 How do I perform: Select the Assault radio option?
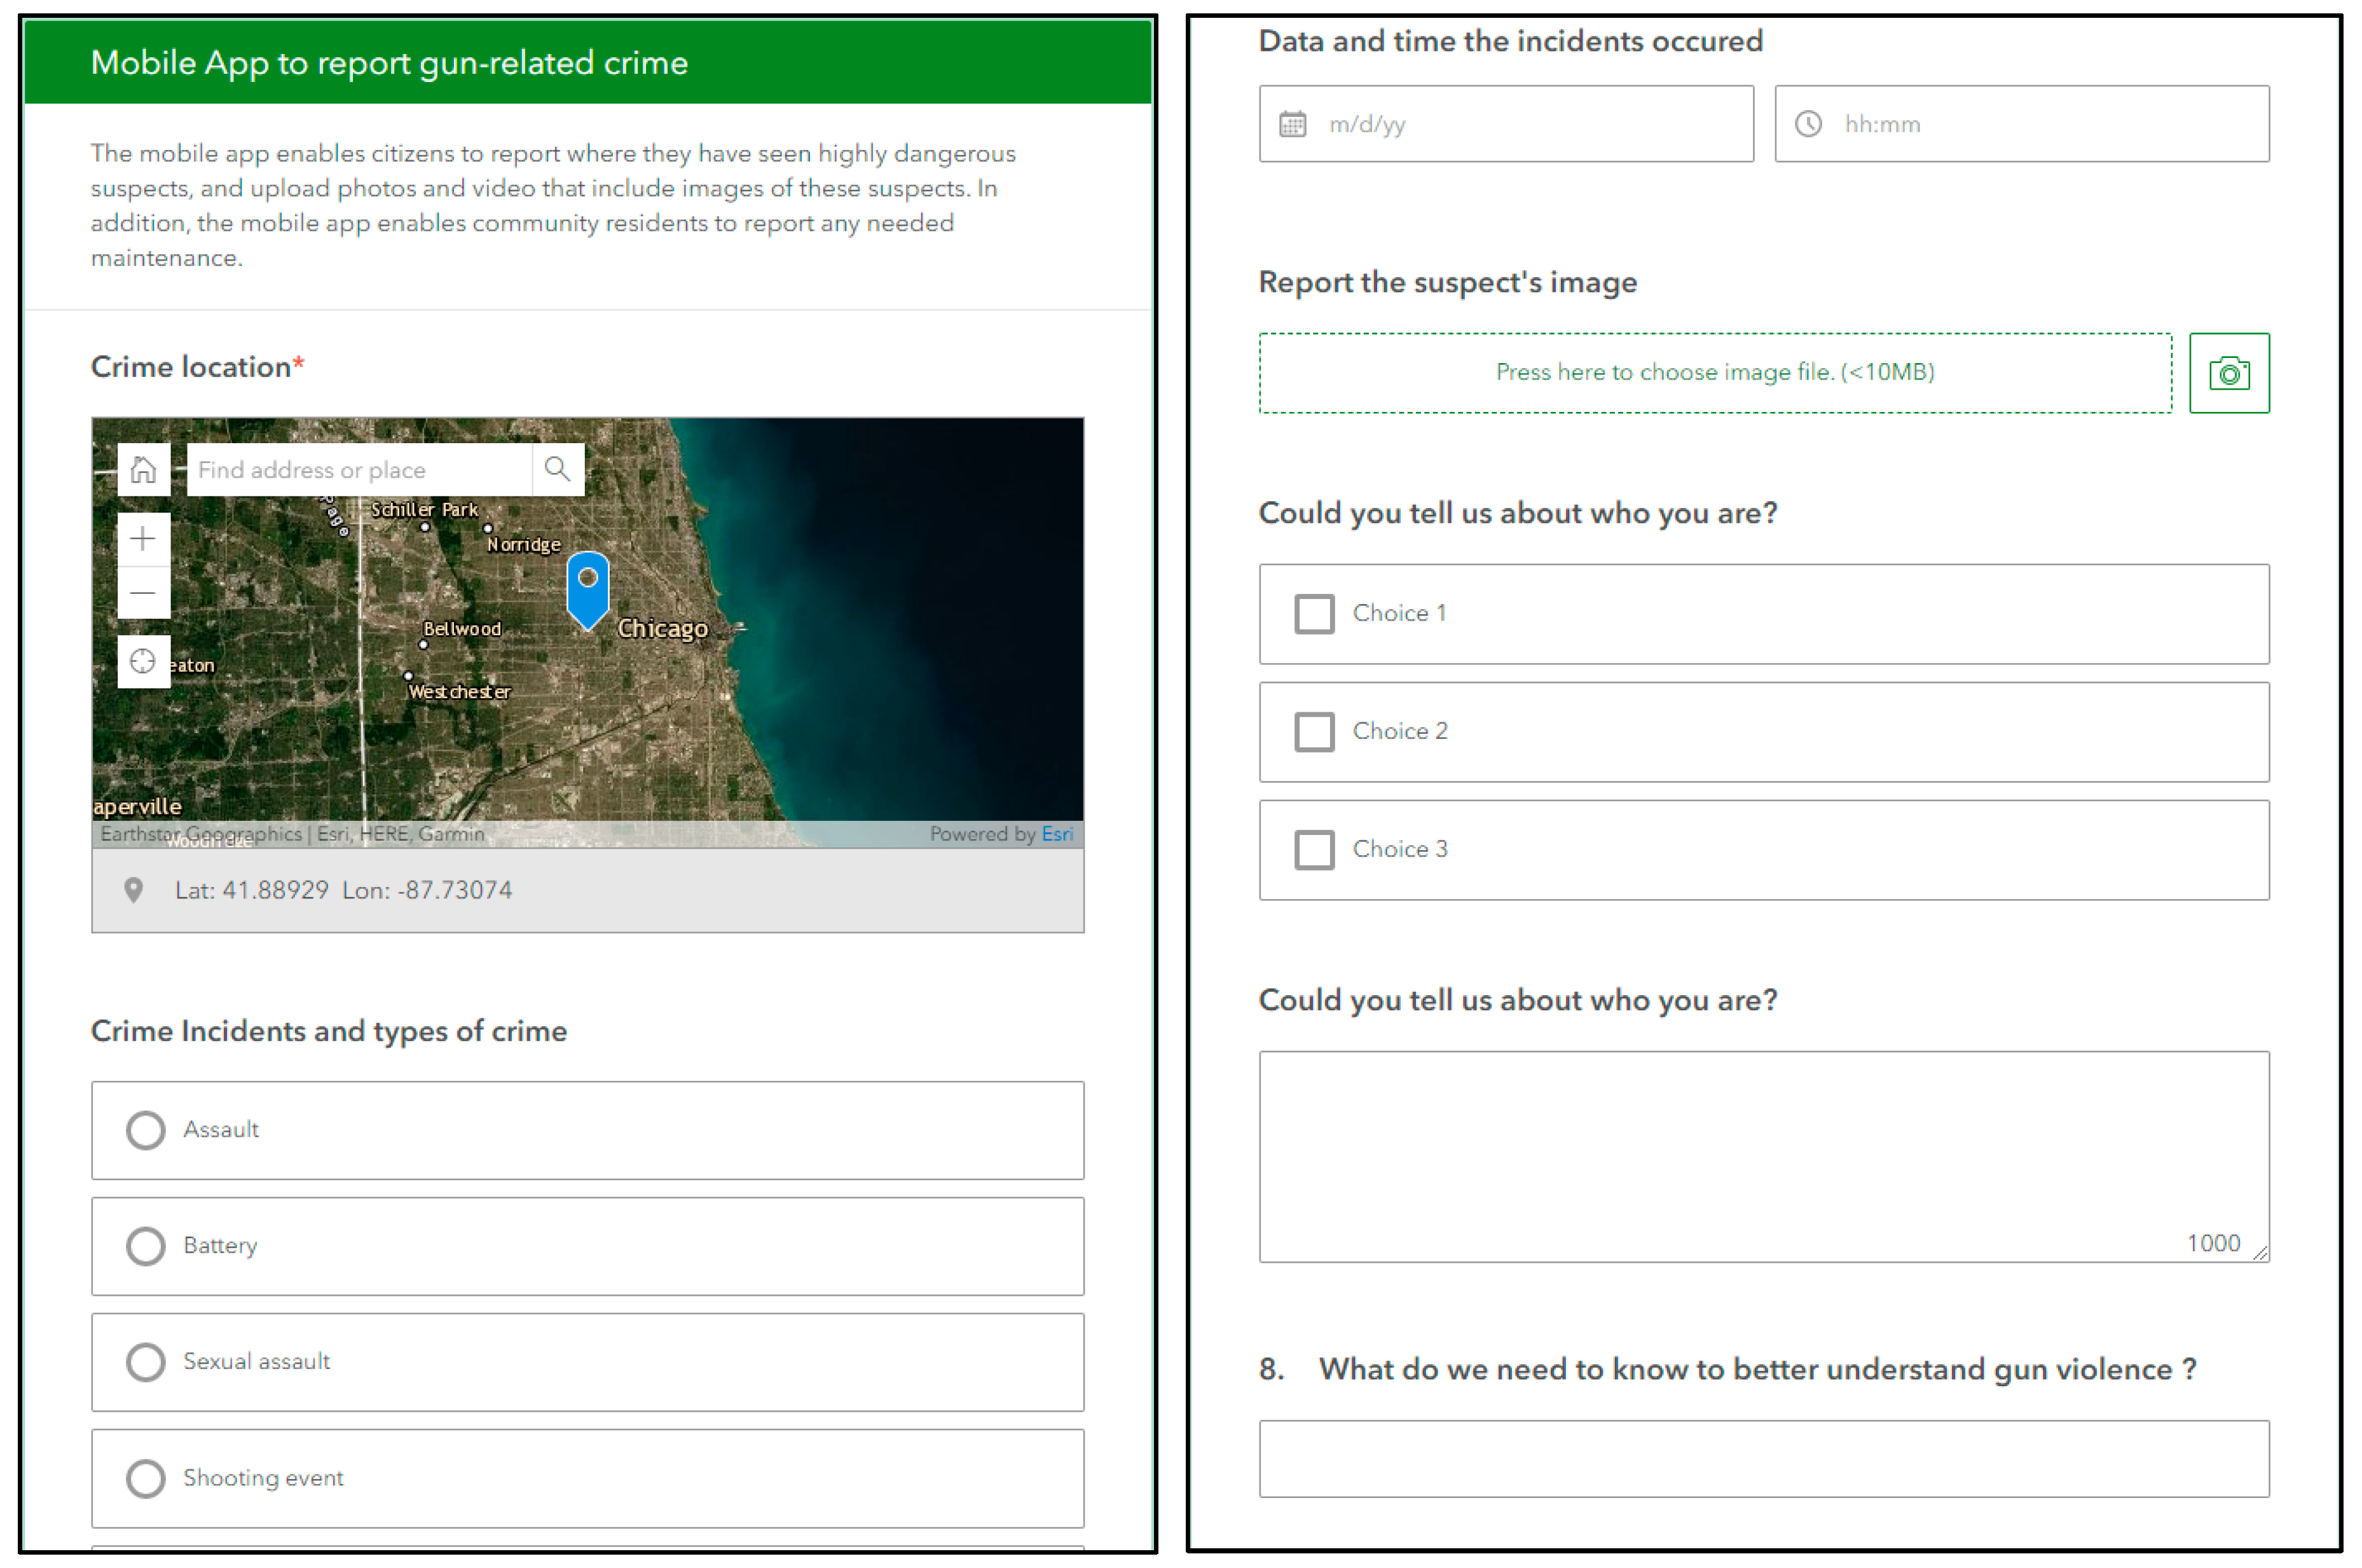[x=146, y=1130]
